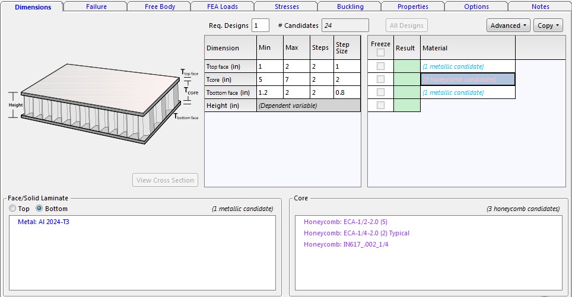Click the Material column header
Screen dimensions: 572x297
click(x=468, y=48)
